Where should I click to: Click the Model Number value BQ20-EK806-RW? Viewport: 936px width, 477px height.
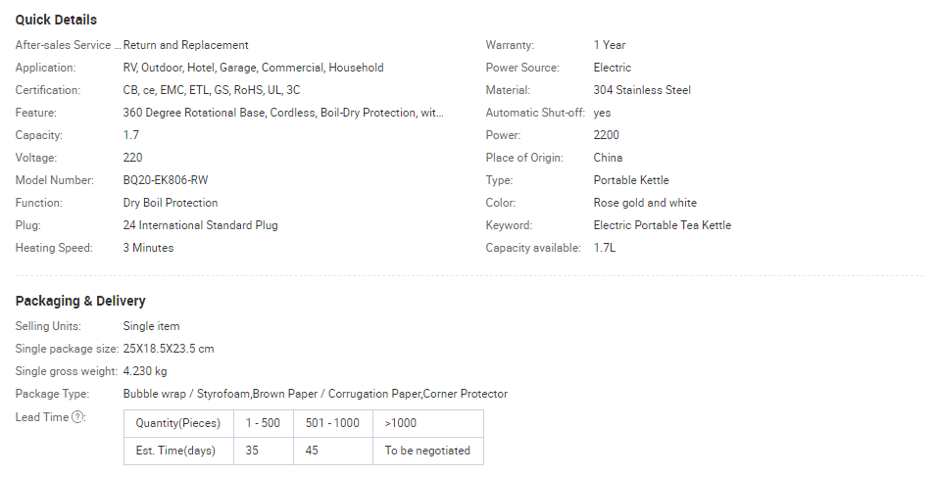click(166, 180)
